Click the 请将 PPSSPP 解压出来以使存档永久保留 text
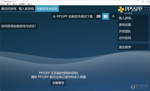 click(58, 77)
